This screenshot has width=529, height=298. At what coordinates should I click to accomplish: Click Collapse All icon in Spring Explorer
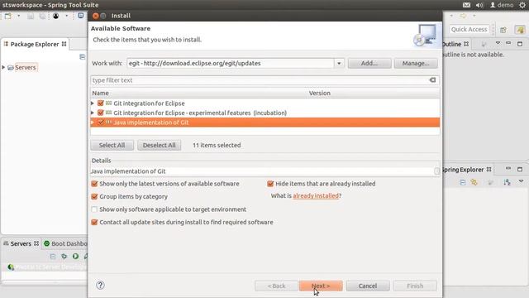(x=463, y=182)
